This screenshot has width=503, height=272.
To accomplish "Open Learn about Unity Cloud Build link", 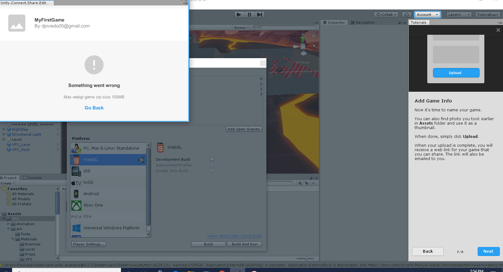I will [234, 236].
